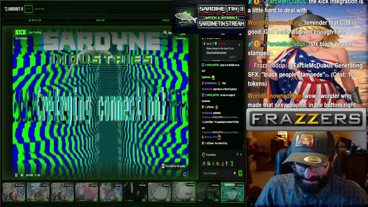Open the Just Chatting category link

pos(35,32)
